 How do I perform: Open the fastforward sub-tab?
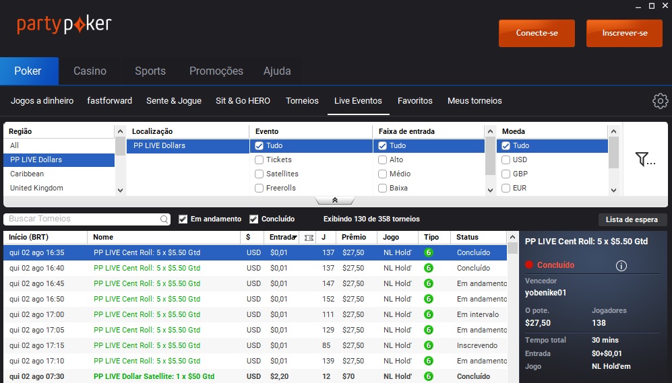tap(110, 101)
